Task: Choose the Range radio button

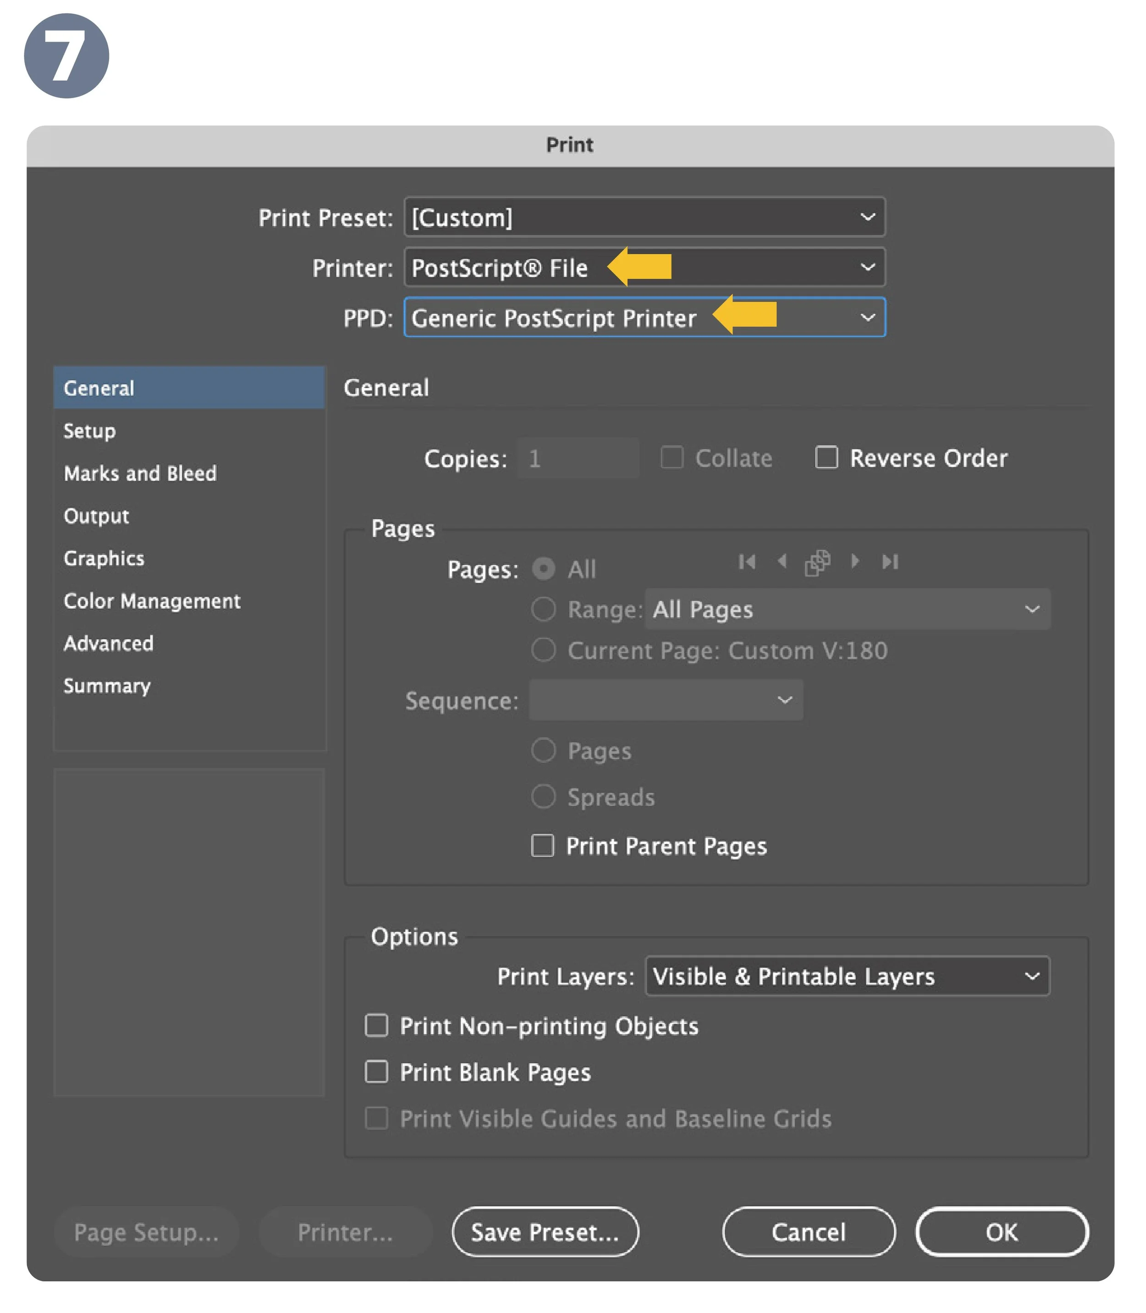Action: (x=544, y=609)
